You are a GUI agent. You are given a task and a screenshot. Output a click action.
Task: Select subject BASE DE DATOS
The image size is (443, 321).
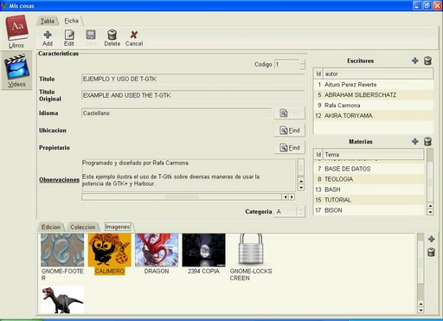369,169
